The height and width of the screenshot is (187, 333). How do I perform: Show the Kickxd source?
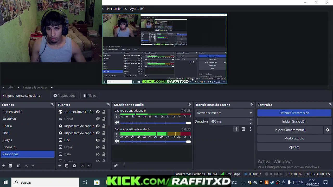pos(98,119)
